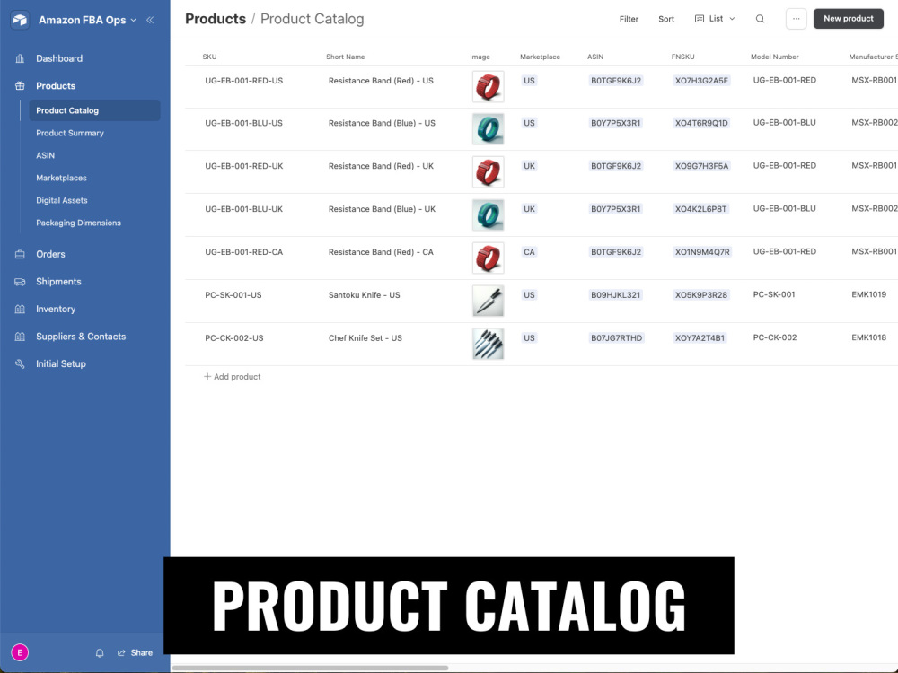This screenshot has height=673, width=898.
Task: Click the SKU column header
Action: click(x=209, y=57)
